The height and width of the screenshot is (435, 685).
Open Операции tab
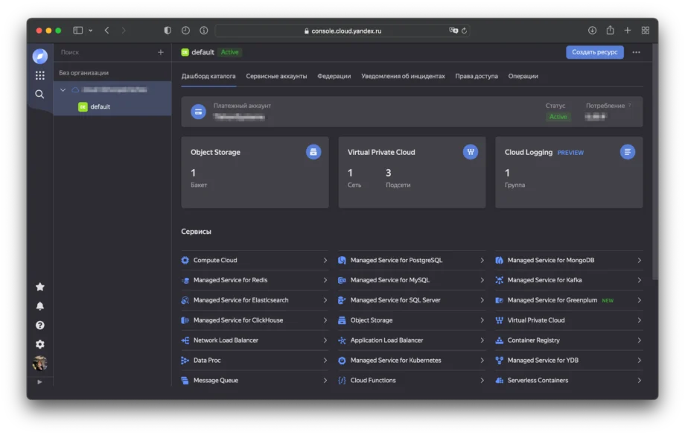(523, 76)
